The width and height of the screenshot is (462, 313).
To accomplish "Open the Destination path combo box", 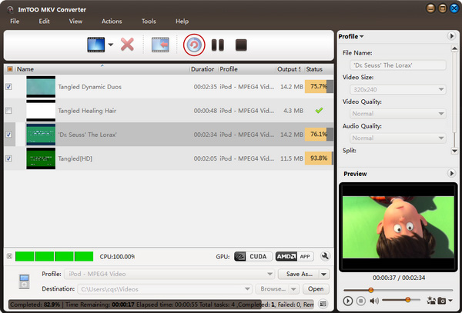I will (x=165, y=289).
